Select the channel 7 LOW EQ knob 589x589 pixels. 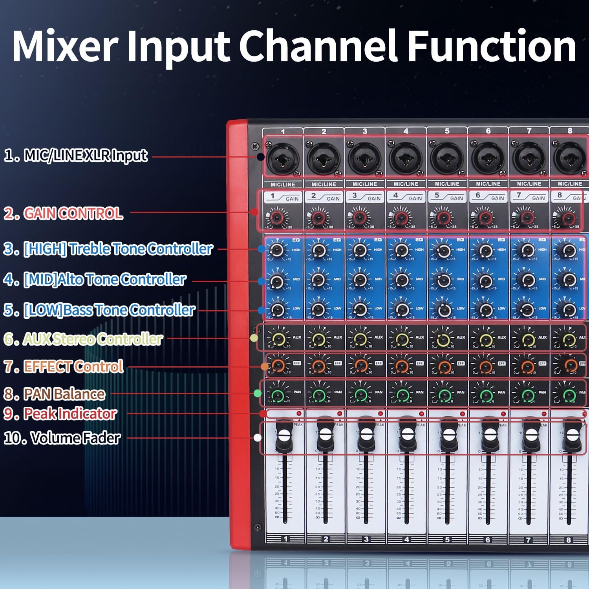coord(526,309)
